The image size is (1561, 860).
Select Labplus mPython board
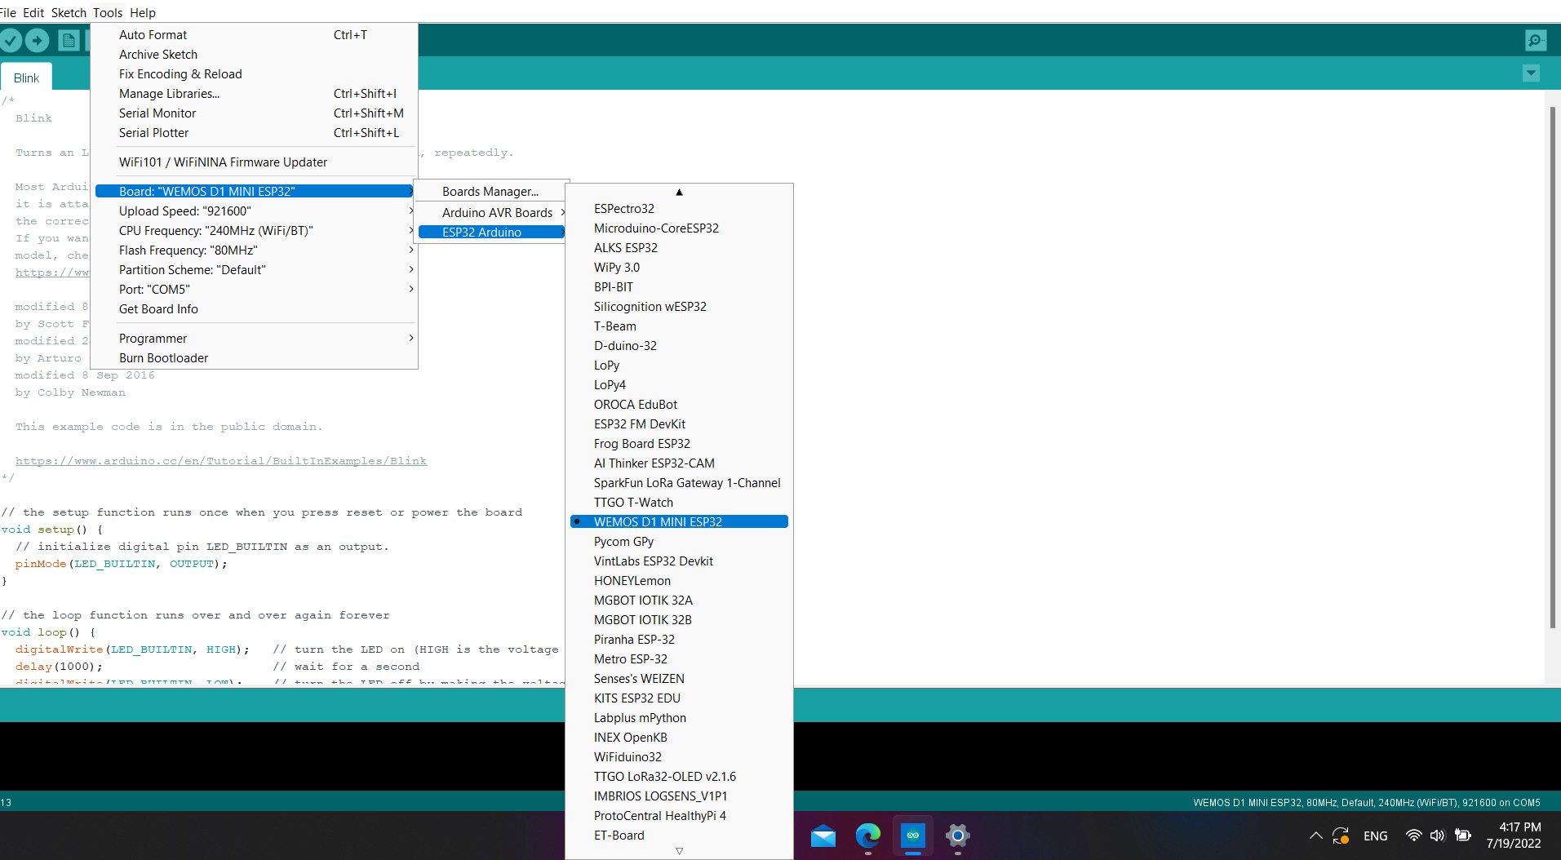(x=679, y=718)
